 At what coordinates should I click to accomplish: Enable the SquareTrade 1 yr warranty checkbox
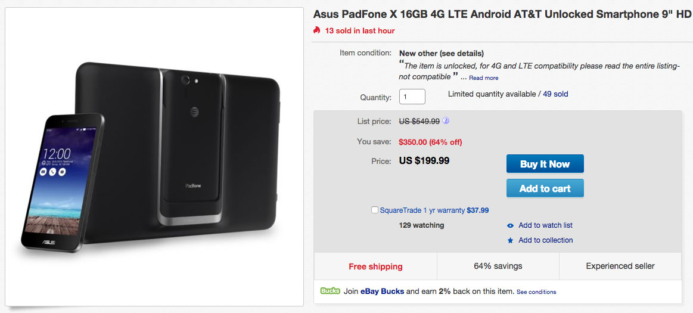(374, 210)
